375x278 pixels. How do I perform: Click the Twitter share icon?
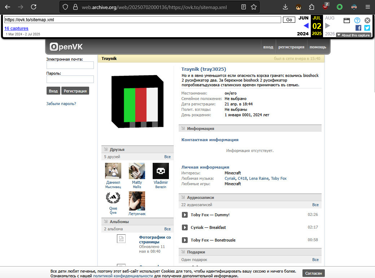tap(367, 28)
